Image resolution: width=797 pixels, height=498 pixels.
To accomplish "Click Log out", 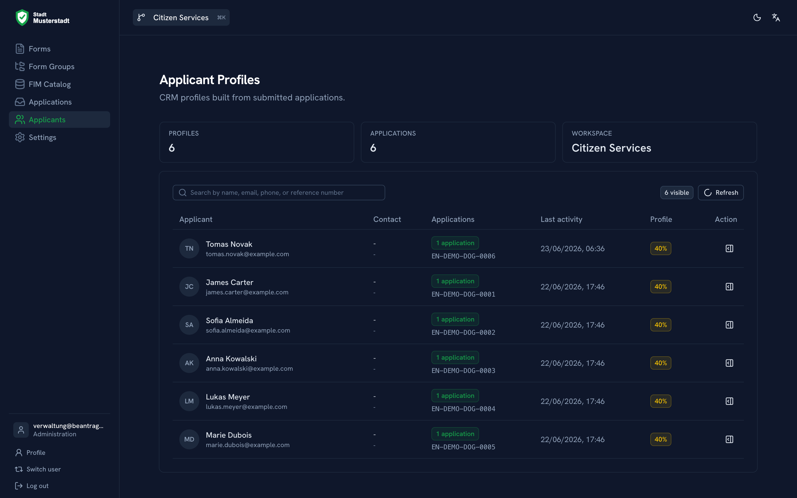I will coord(32,486).
